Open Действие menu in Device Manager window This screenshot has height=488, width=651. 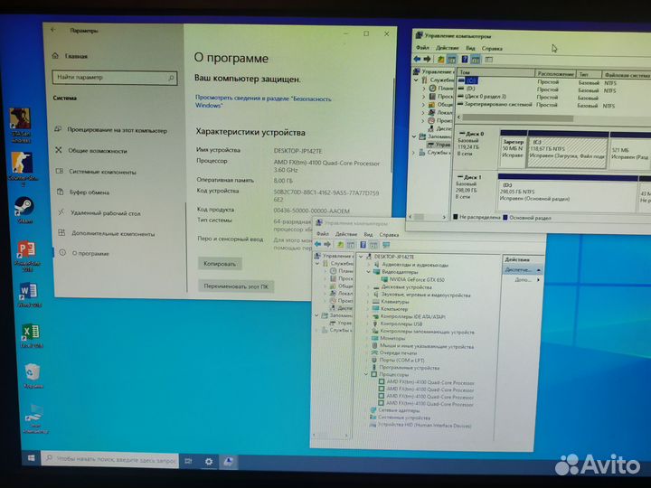click(345, 234)
